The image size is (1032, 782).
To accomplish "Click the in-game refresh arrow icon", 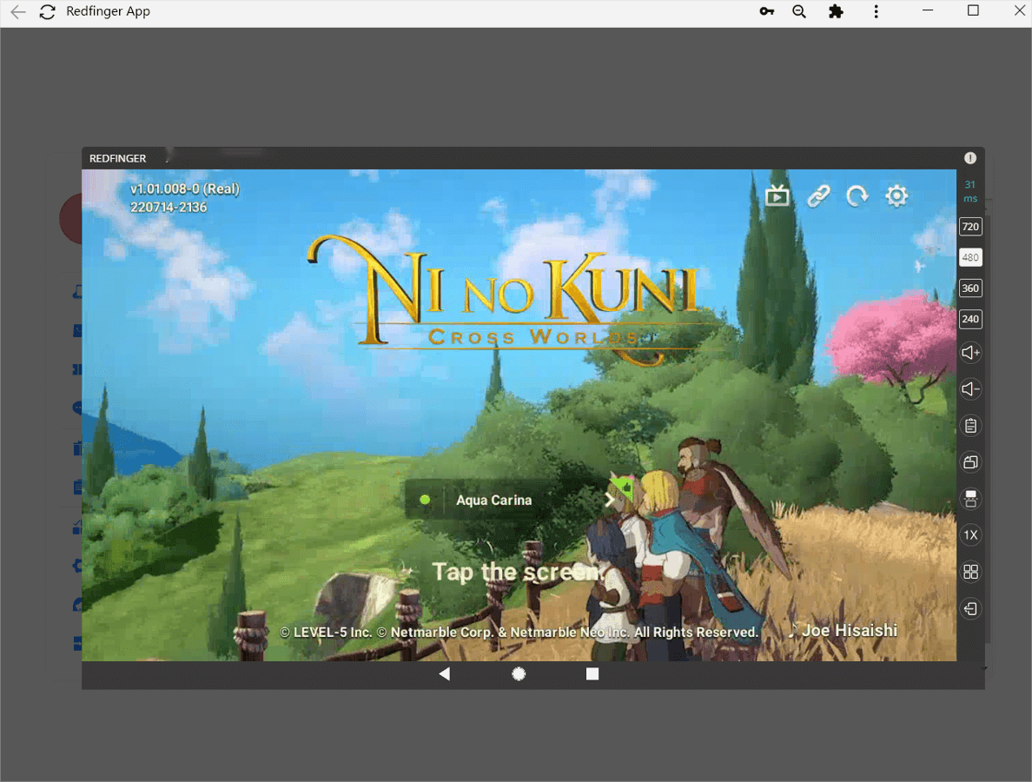I will (857, 195).
